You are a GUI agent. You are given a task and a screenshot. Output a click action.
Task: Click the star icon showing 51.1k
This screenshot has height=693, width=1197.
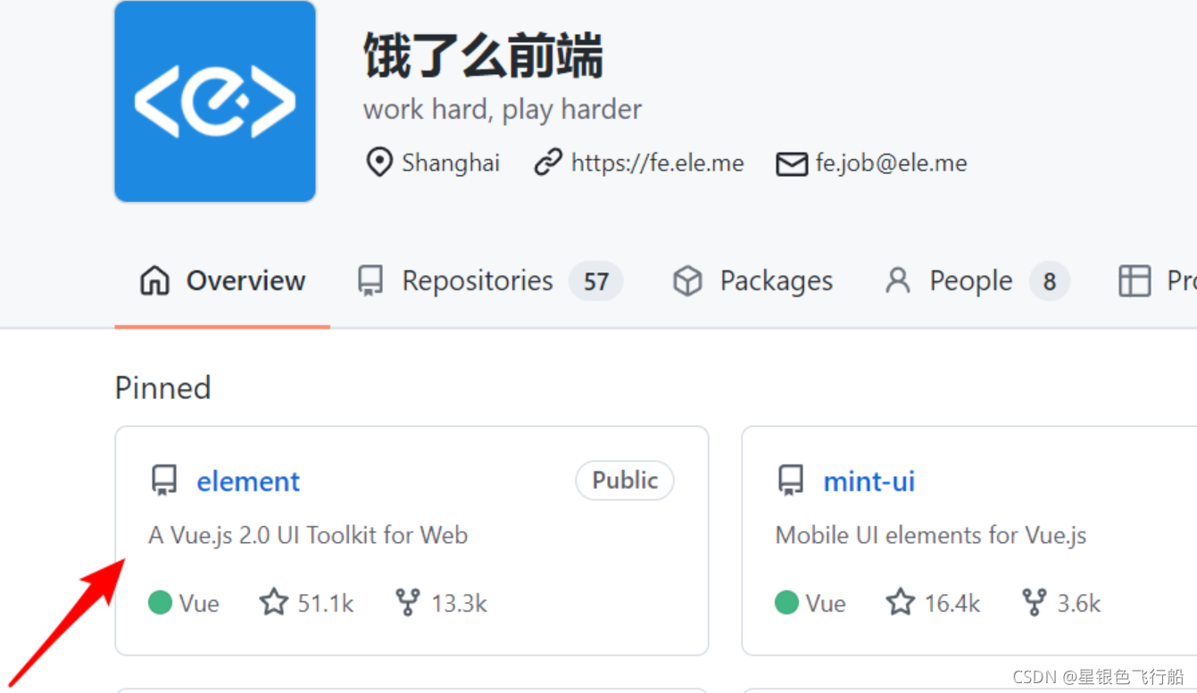[273, 602]
